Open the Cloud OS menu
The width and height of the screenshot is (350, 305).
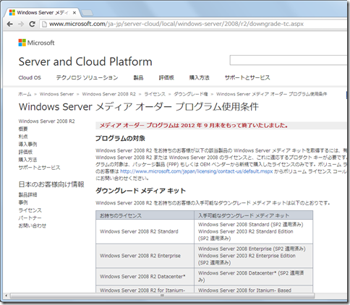pos(30,77)
